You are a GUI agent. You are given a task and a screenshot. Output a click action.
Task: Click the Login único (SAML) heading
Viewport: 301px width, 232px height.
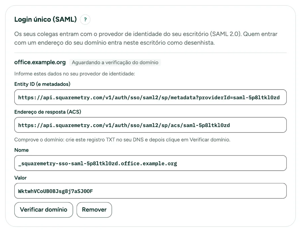click(x=45, y=19)
